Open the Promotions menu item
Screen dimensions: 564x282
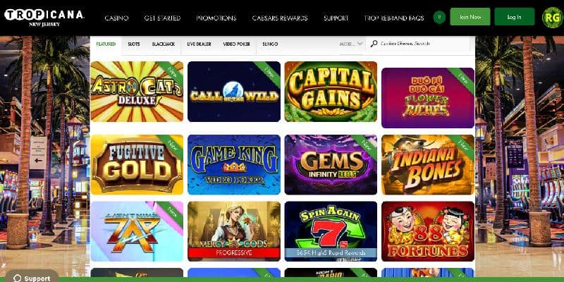216,18
